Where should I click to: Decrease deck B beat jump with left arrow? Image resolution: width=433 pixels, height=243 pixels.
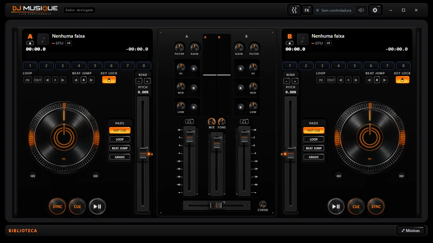tap(369, 80)
